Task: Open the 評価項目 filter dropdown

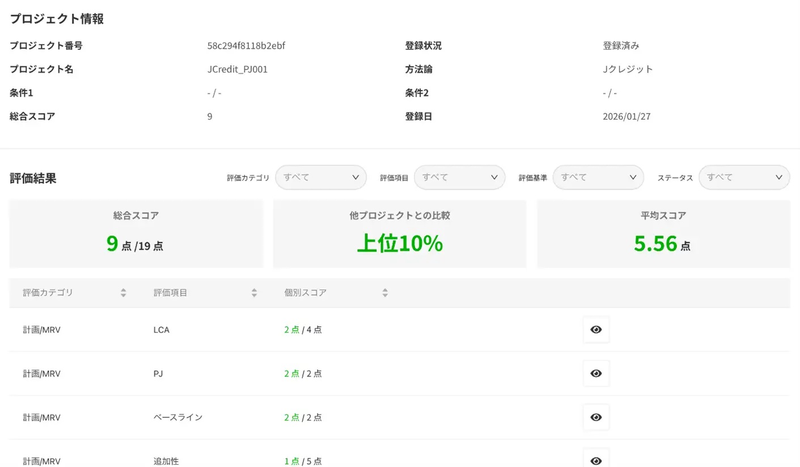Action: tap(459, 177)
